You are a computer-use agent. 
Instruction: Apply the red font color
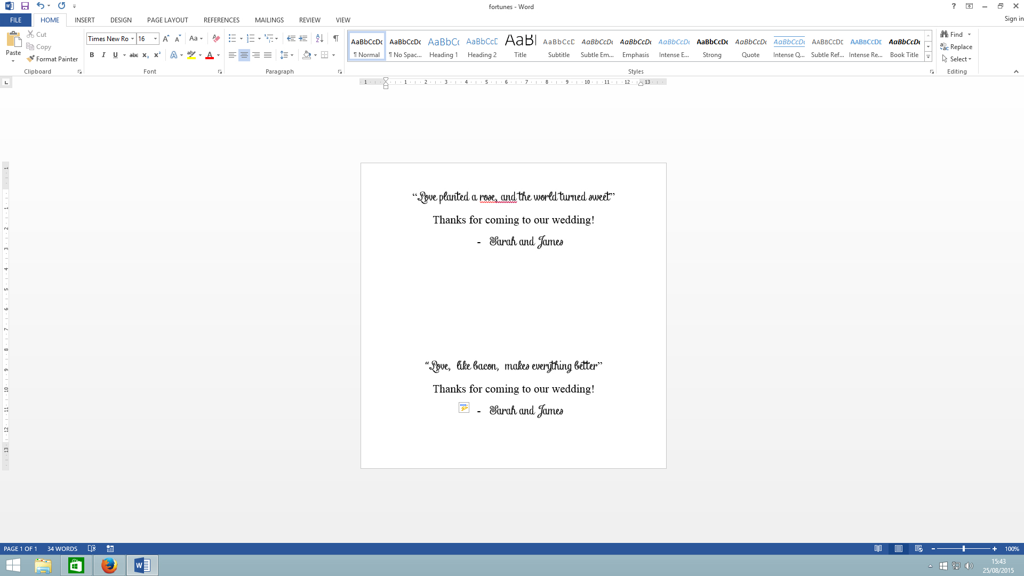click(x=210, y=55)
